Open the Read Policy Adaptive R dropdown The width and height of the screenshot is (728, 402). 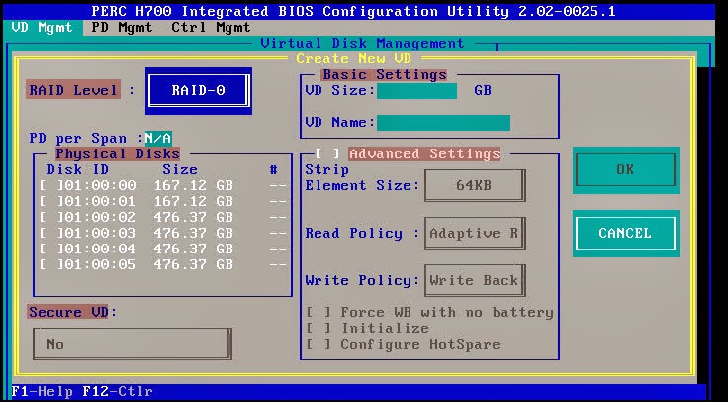[x=475, y=233]
